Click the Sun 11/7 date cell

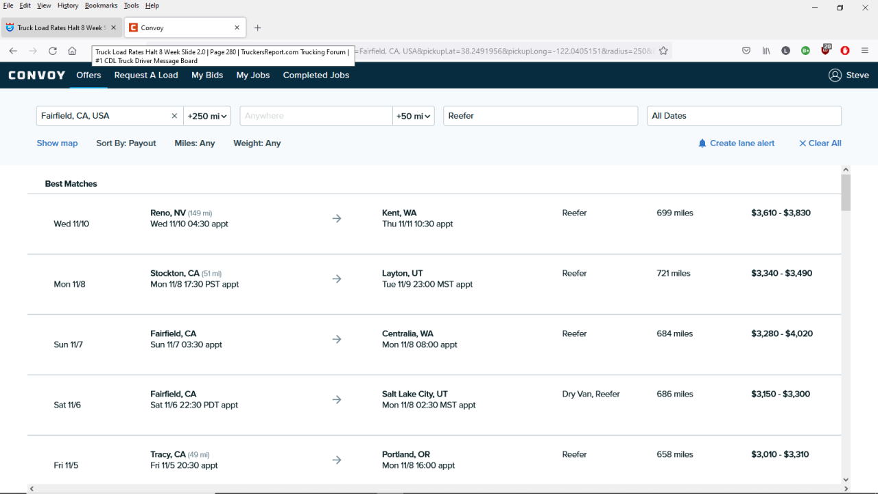[x=68, y=344]
